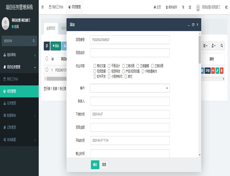
Task: Expand the 组织架构 sidebar menu
Action: pyautogui.click(x=19, y=55)
